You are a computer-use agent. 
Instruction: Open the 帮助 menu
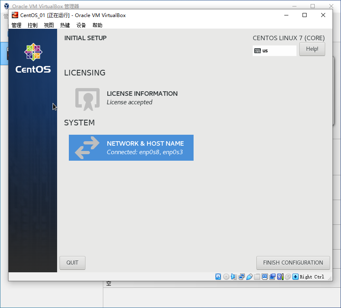[x=97, y=25]
